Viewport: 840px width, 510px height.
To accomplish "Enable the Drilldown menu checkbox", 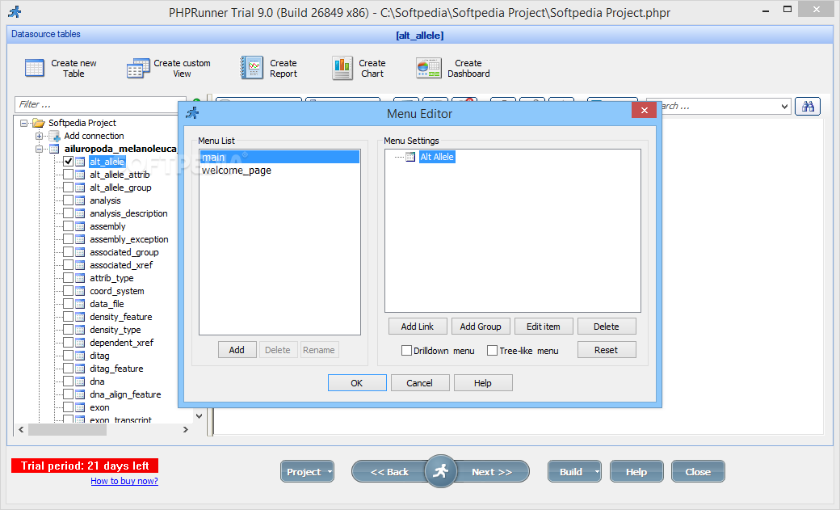I will click(x=406, y=351).
